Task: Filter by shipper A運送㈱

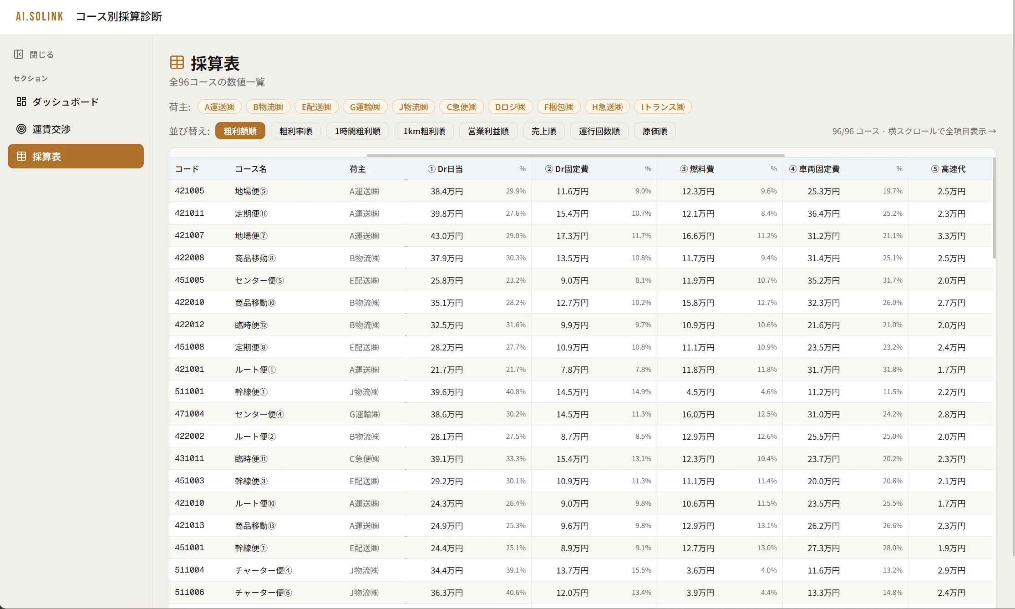Action: point(219,107)
